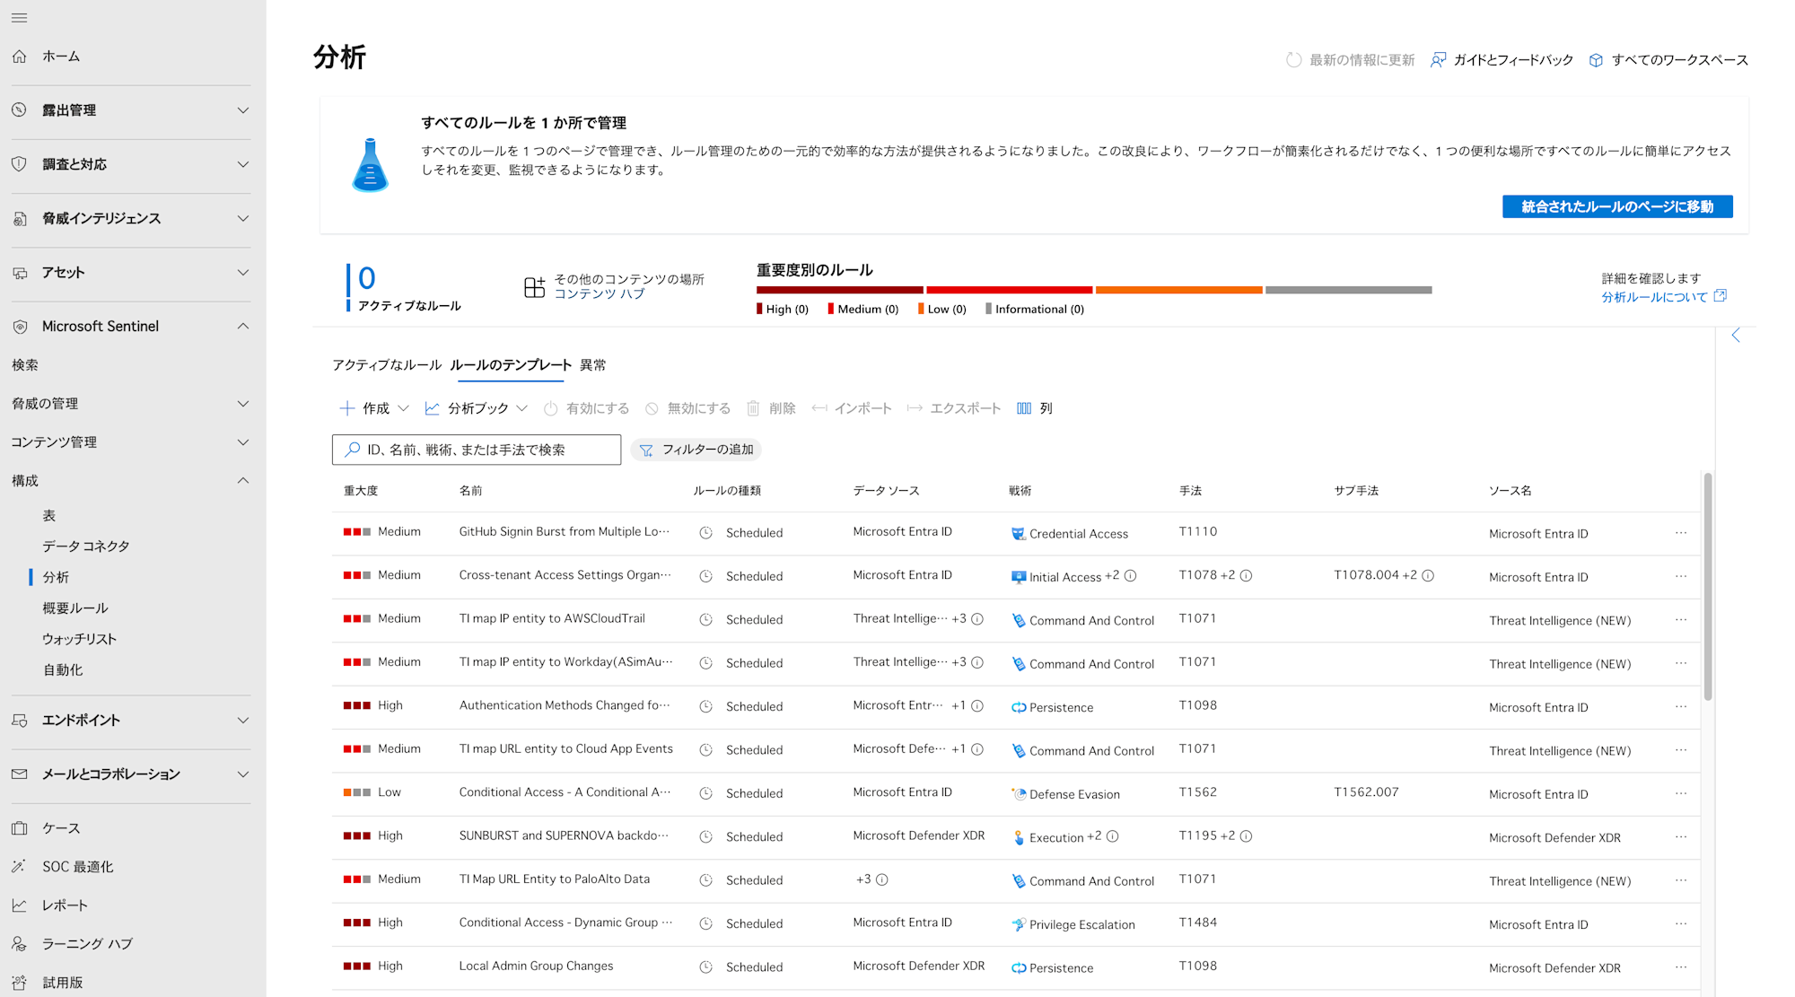1795x997 pixels.
Task: Collapse the Microsoft Sentinel section chevron
Action: pyautogui.click(x=243, y=327)
